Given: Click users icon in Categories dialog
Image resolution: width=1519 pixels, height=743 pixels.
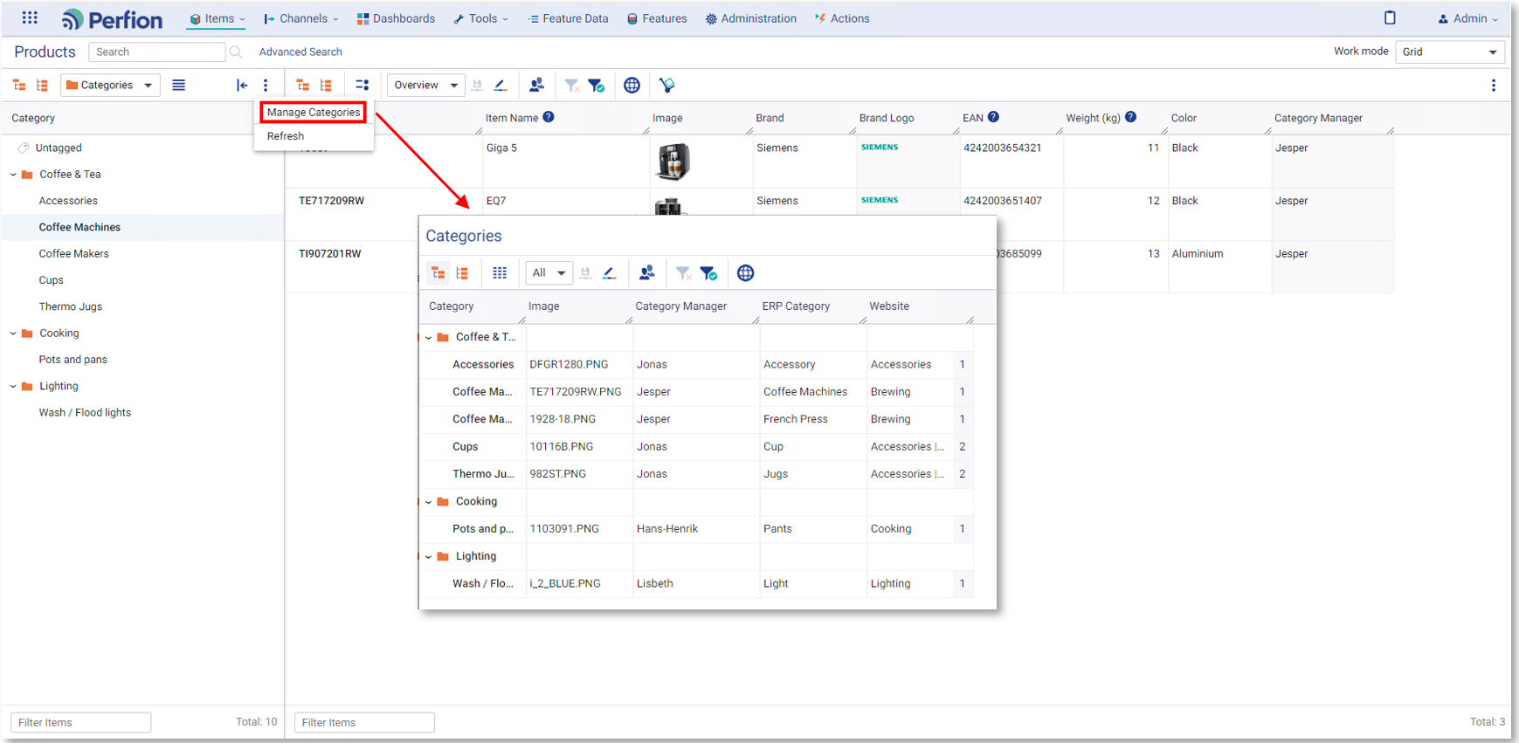Looking at the screenshot, I should (x=646, y=273).
